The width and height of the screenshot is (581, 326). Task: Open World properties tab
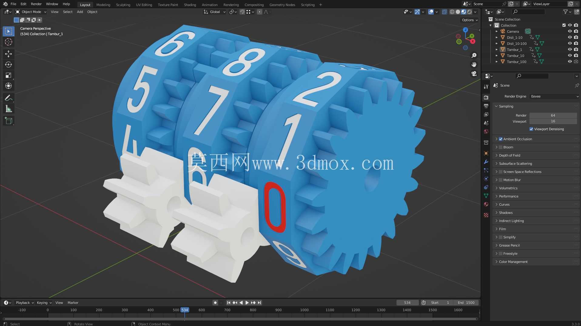tap(486, 131)
